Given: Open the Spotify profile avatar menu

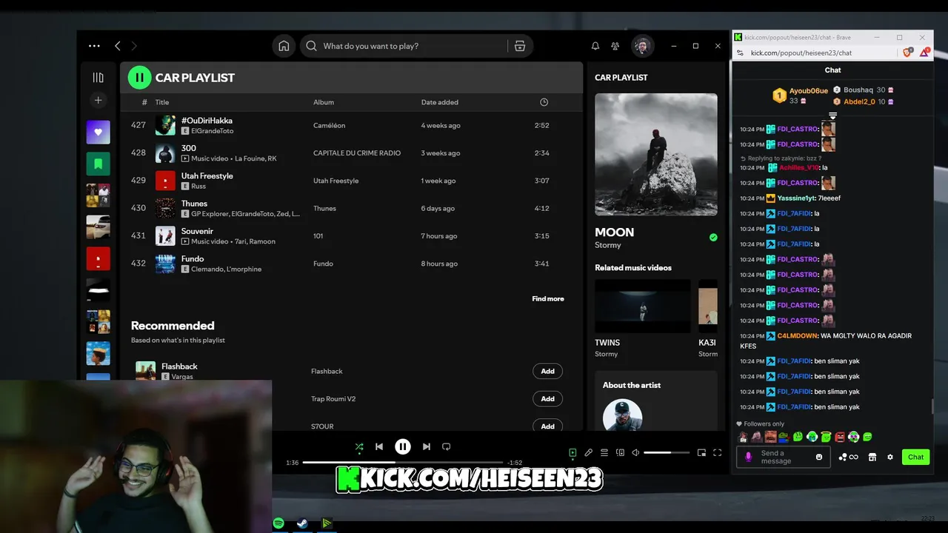Looking at the screenshot, I should coord(643,46).
